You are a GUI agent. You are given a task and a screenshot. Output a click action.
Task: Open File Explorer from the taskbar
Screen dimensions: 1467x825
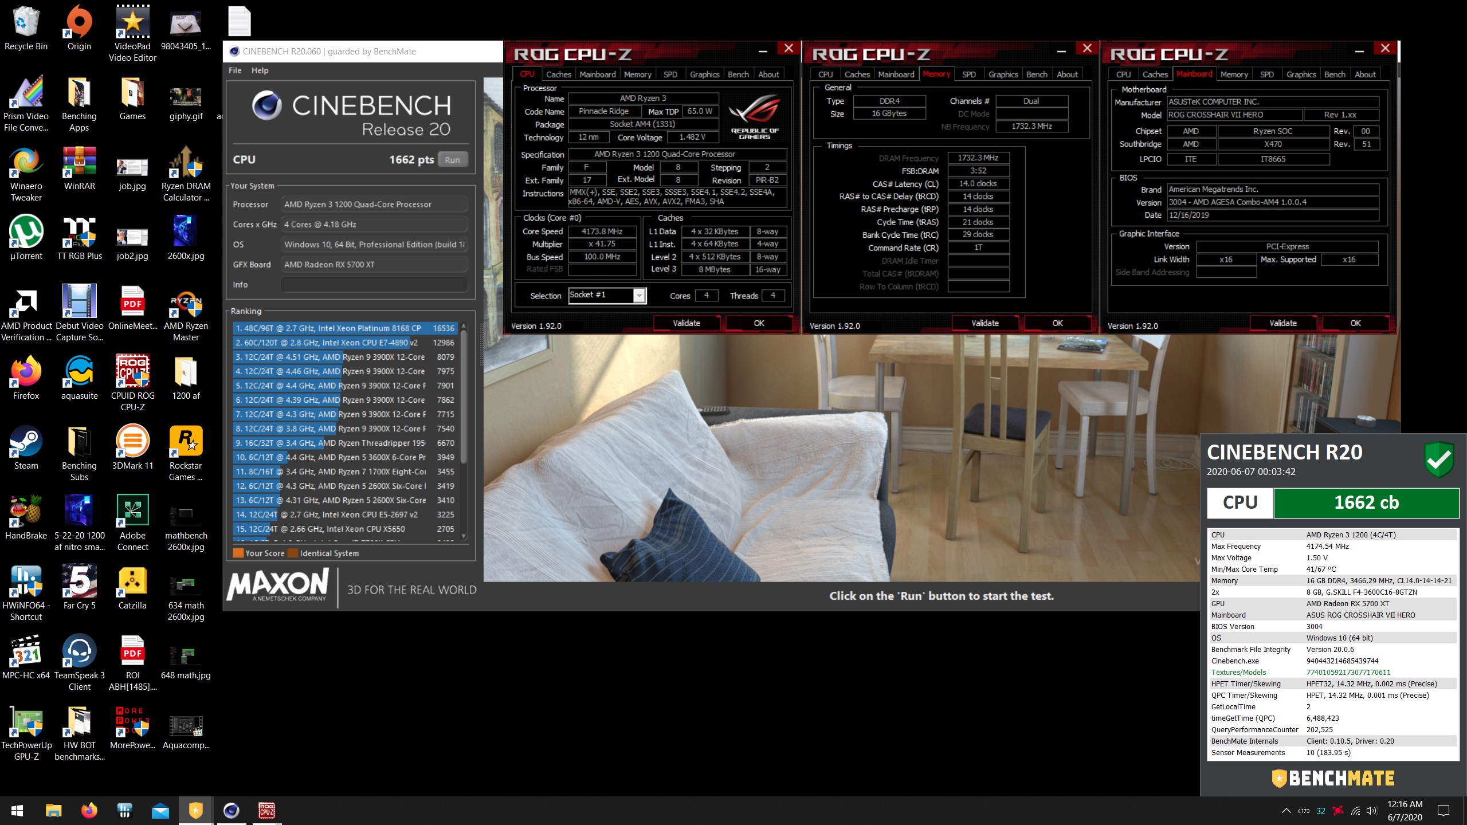coord(53,811)
